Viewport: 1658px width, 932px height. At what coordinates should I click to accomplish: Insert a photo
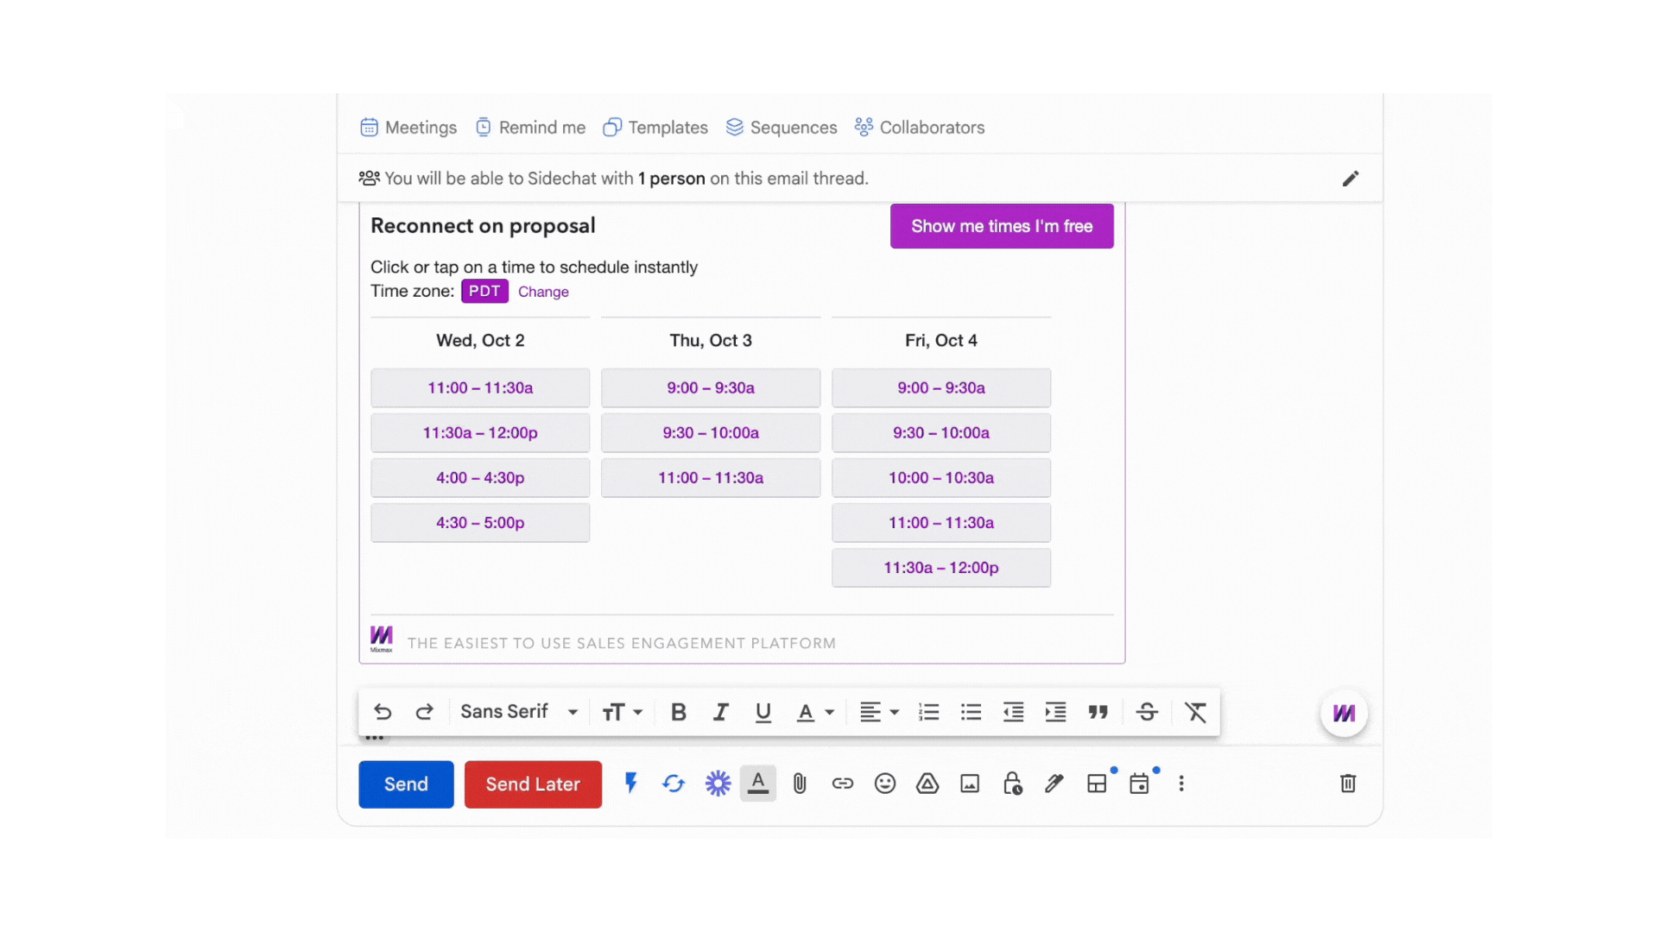tap(970, 783)
